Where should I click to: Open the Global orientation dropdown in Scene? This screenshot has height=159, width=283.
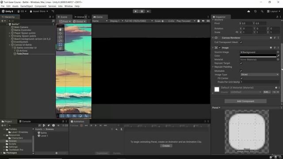(79, 22)
